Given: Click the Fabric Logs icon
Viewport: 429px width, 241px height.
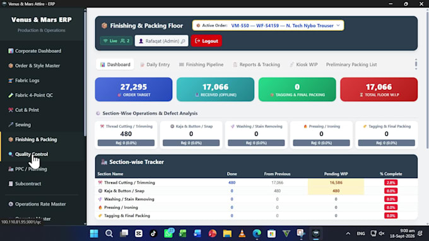Looking at the screenshot, I should click(11, 81).
